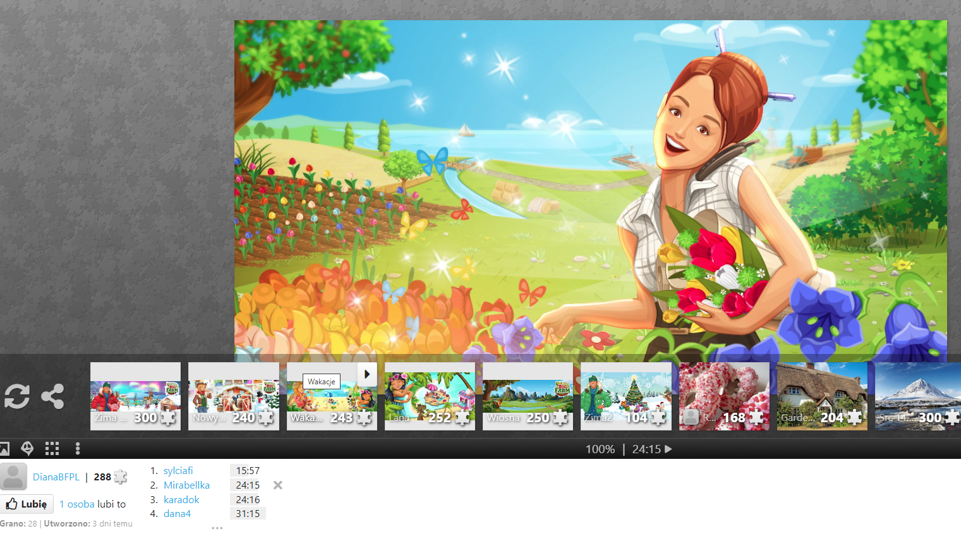Click the ghost image icon in toolbar
The width and height of the screenshot is (961, 548).
coord(27,449)
